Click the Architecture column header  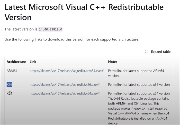pyautogui.click(x=16, y=62)
